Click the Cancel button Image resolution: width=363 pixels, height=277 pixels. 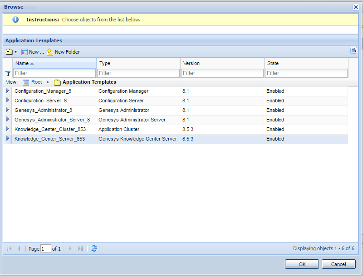click(338, 264)
